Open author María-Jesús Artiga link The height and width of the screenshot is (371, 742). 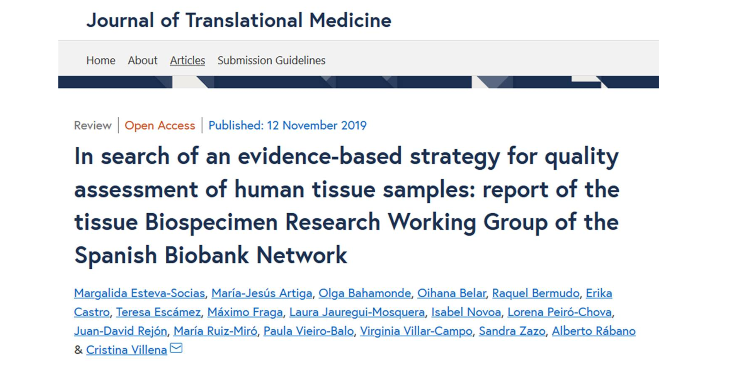262,293
